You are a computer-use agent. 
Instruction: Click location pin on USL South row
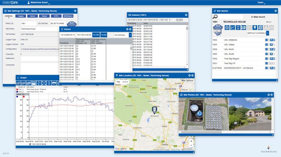(271, 54)
